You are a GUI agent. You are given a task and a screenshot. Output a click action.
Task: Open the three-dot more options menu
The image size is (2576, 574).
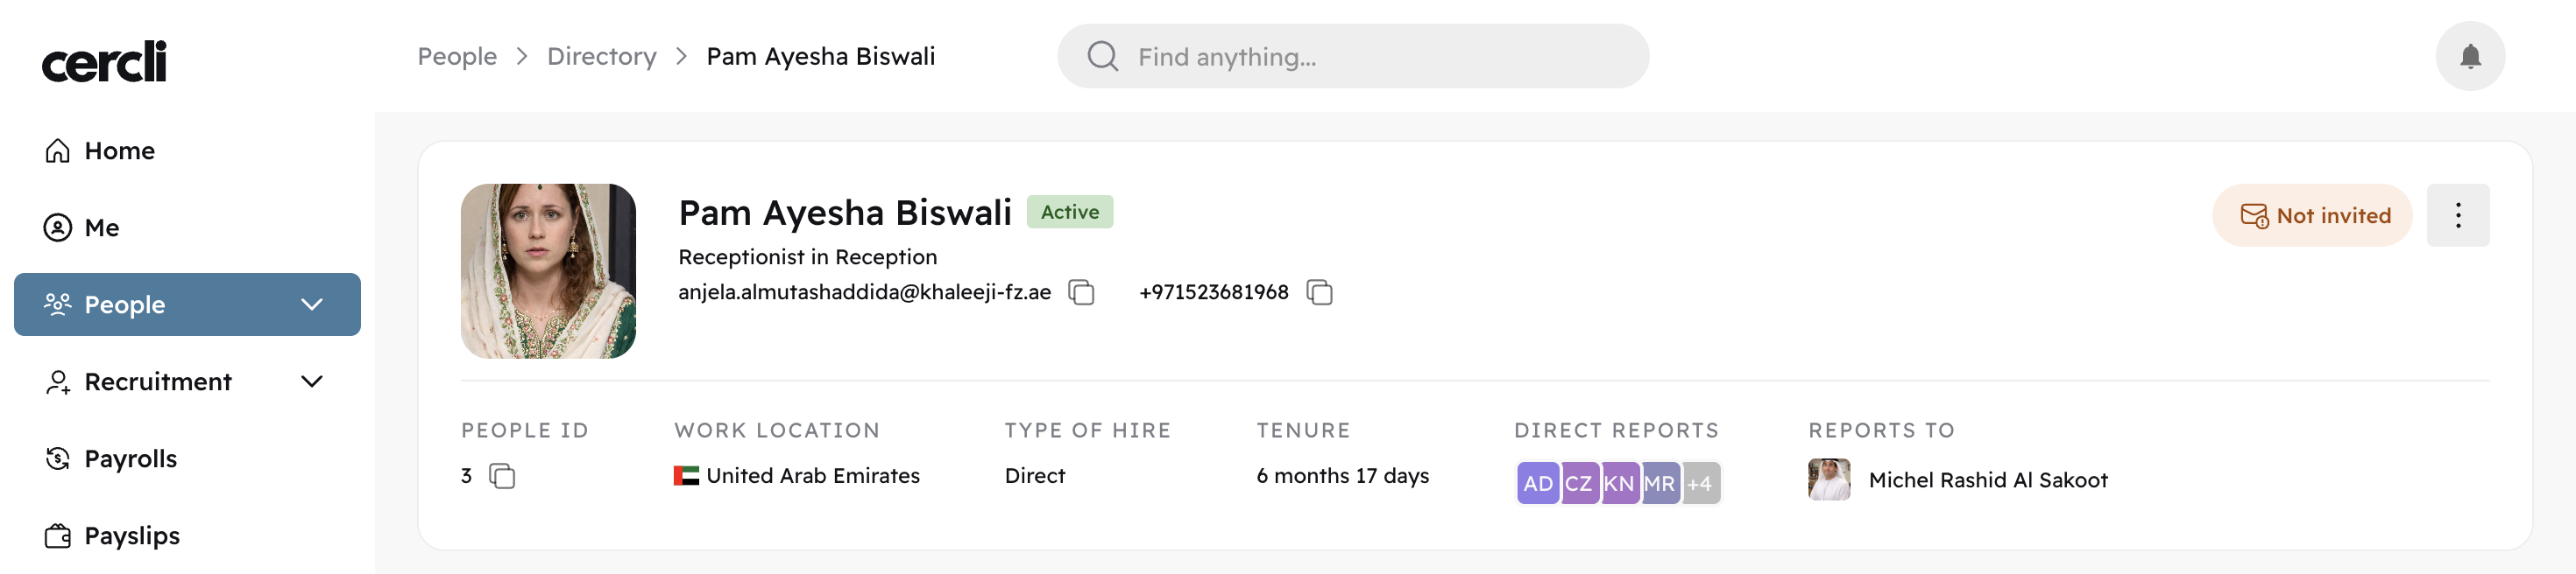click(x=2457, y=215)
